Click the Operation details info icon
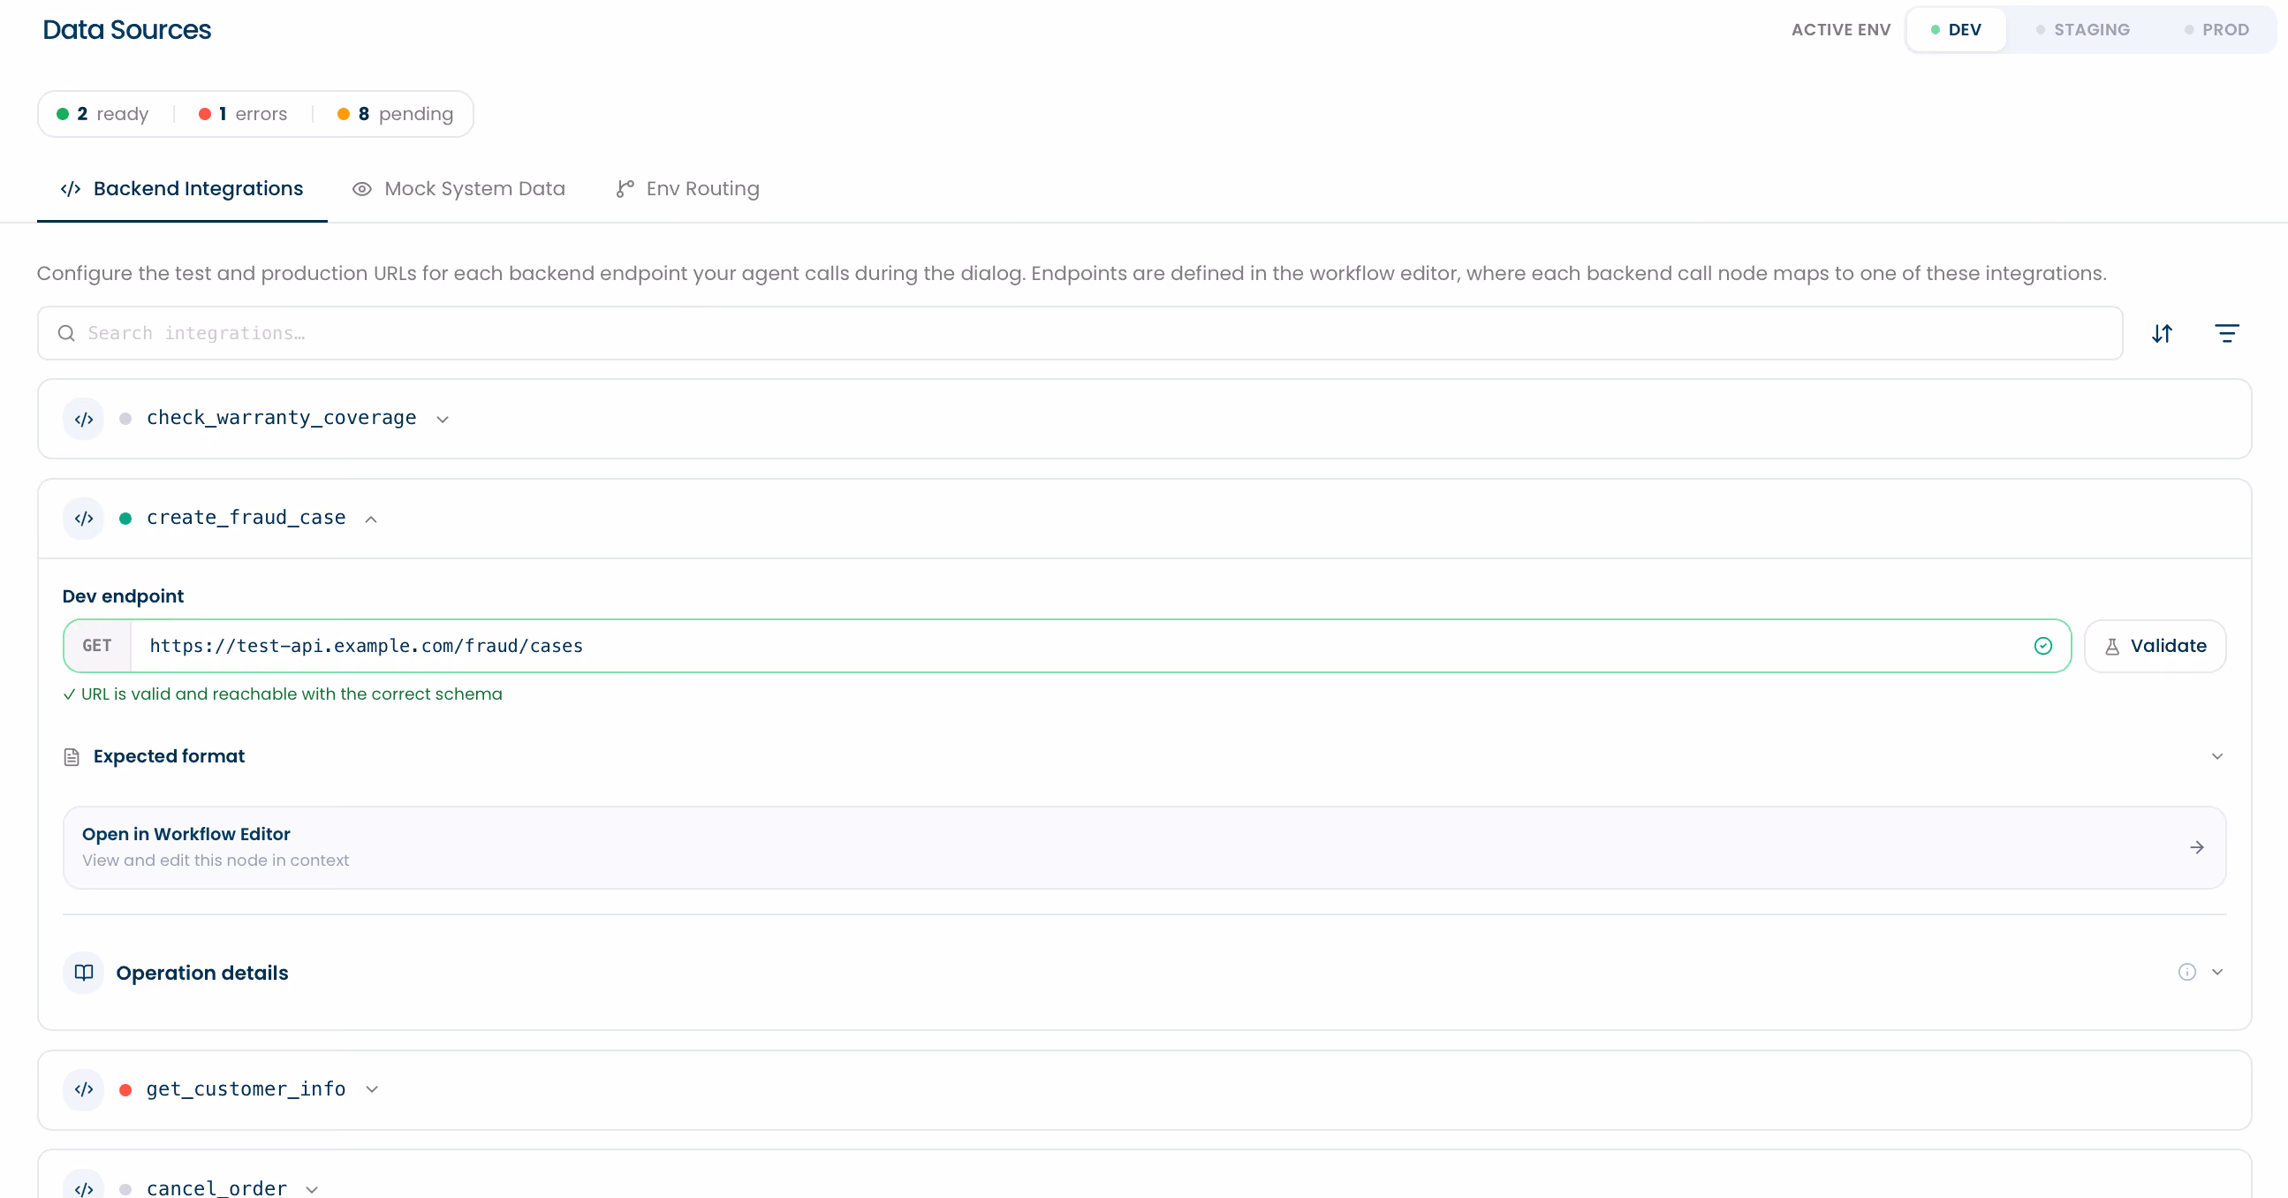2288x1198 pixels. (x=2186, y=972)
